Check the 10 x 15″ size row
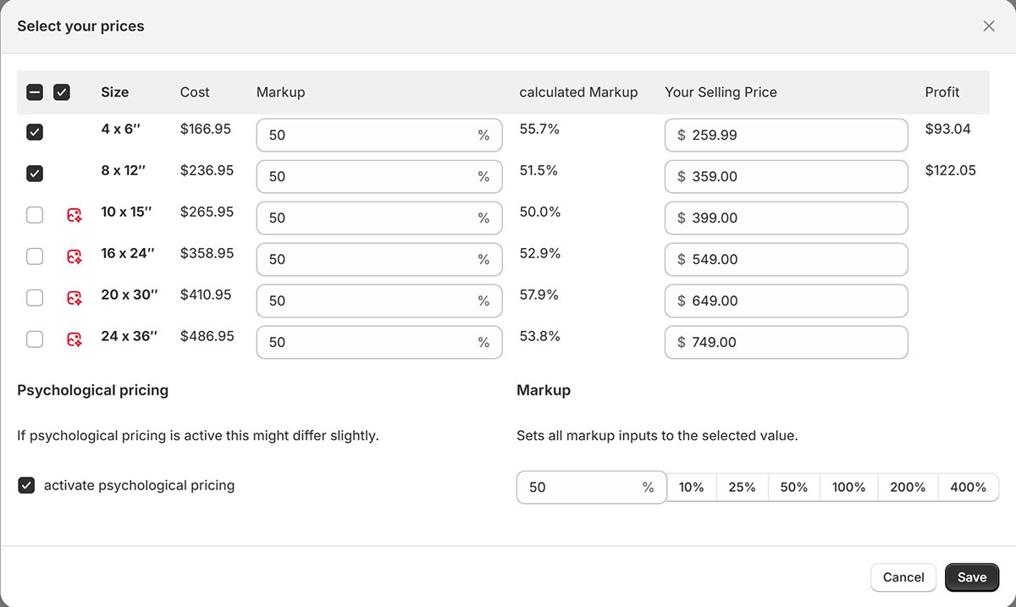Image resolution: width=1016 pixels, height=607 pixels. (x=35, y=215)
